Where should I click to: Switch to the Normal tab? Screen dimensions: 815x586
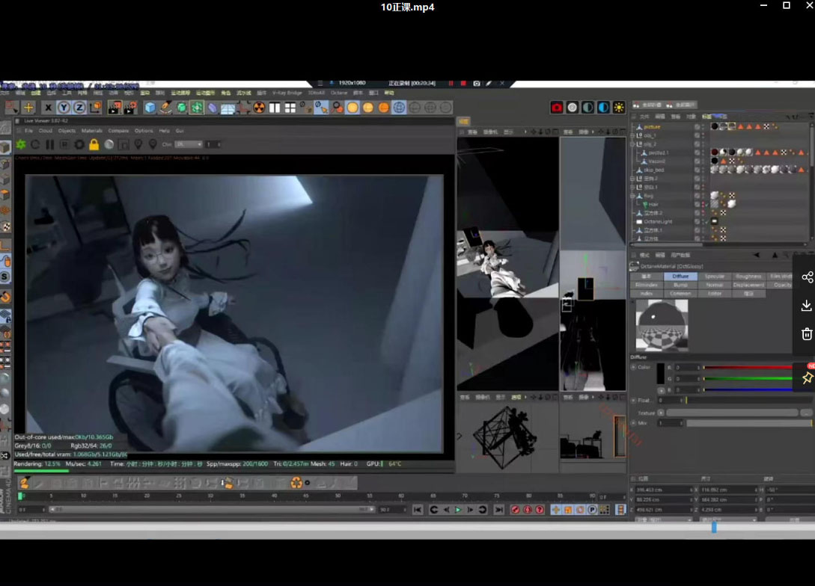tap(714, 285)
